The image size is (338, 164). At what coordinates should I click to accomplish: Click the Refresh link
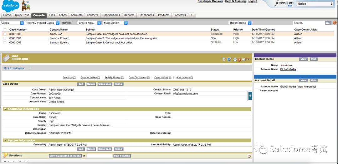(66, 23)
